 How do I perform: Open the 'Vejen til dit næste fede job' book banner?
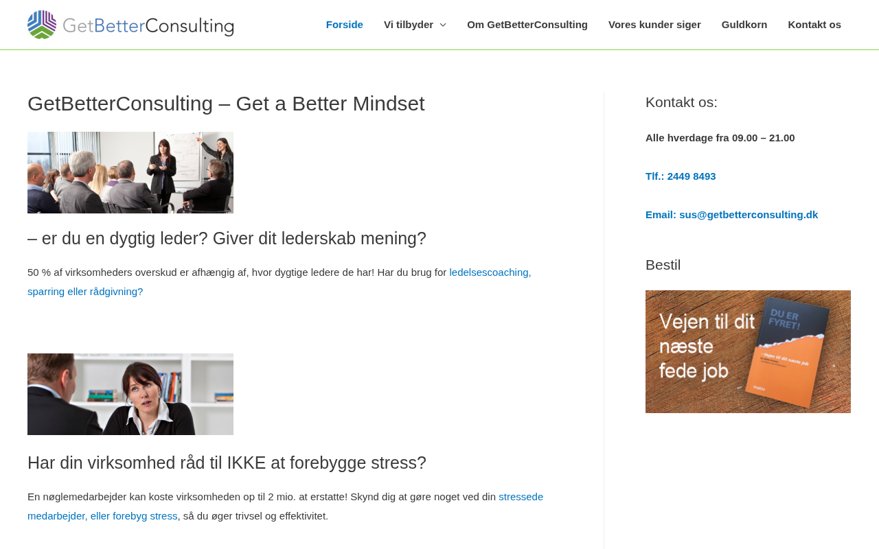click(x=748, y=351)
